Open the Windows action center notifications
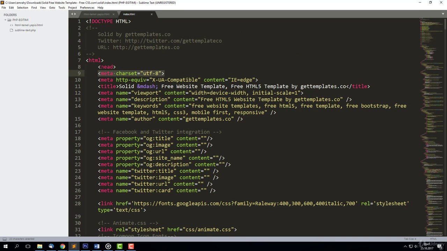The width and height of the screenshot is (447, 251). pyautogui.click(x=439, y=246)
